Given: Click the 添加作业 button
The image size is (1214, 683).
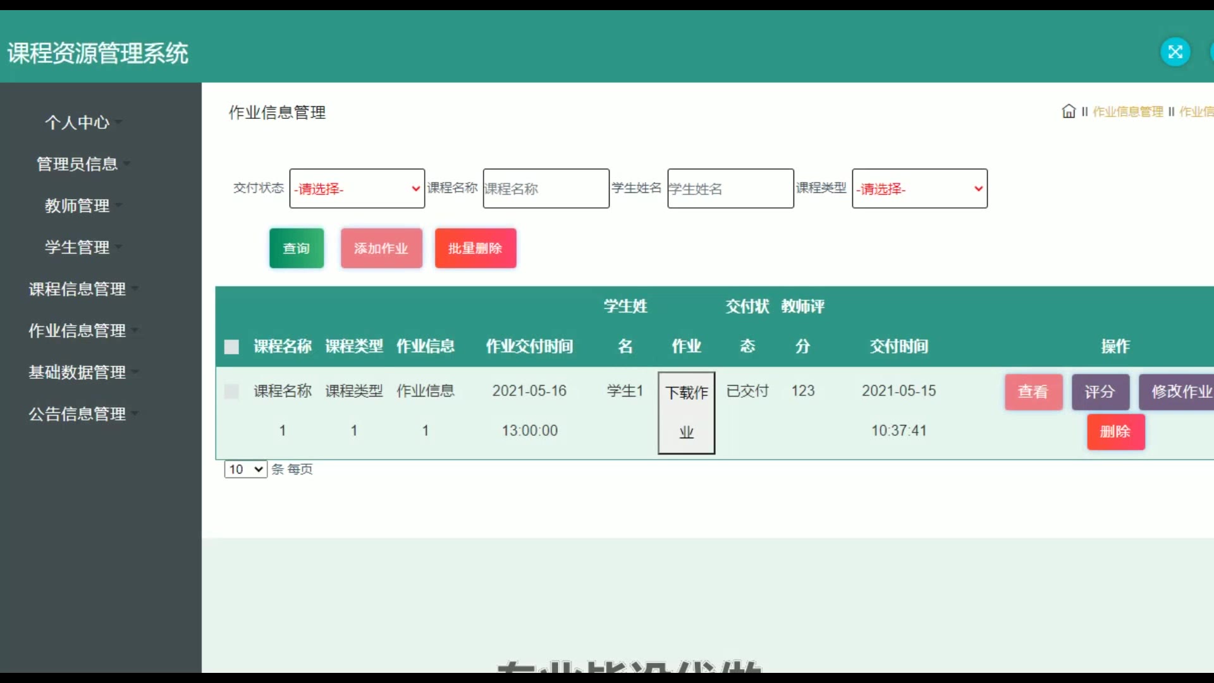Looking at the screenshot, I should 381,249.
